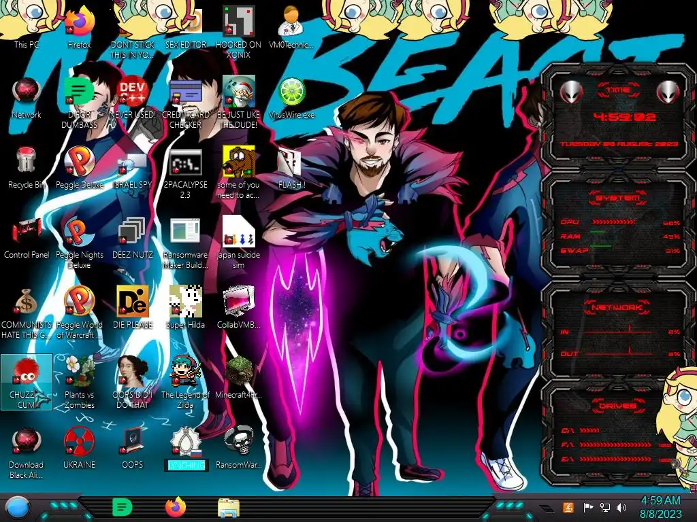
Task: Open the This PC desktop icon
Action: (27, 27)
